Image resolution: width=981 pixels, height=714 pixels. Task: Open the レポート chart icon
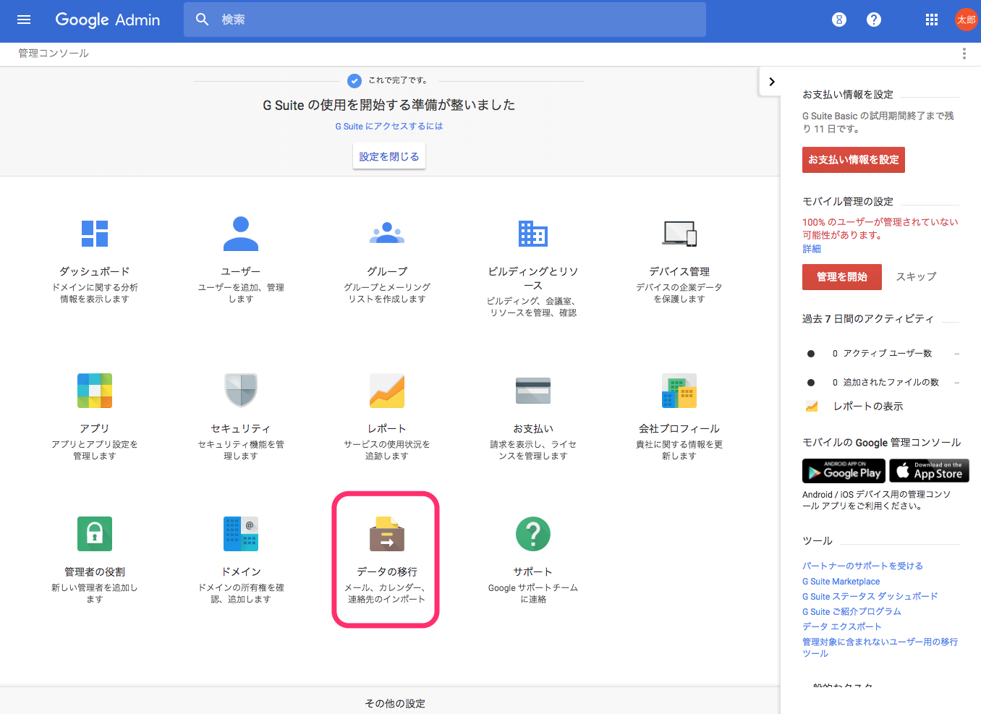coord(387,391)
